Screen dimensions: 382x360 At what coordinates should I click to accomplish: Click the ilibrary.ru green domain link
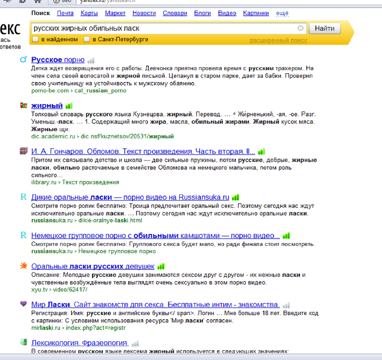point(44,182)
